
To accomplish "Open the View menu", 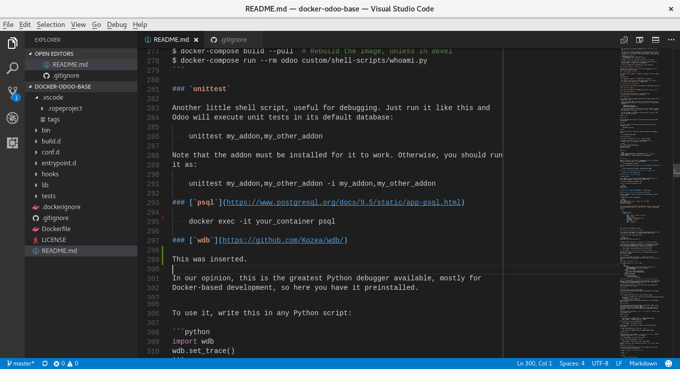I will pyautogui.click(x=79, y=24).
